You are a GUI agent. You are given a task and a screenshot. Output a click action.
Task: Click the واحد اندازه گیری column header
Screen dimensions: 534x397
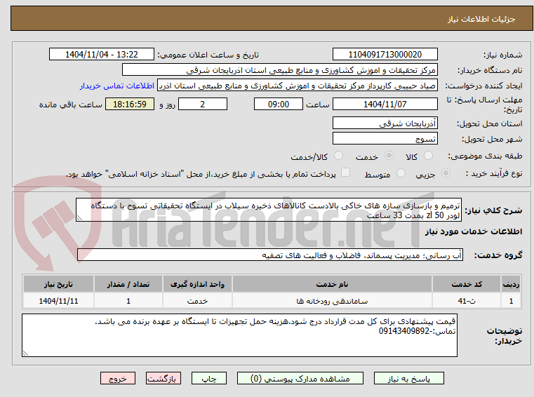tap(197, 284)
